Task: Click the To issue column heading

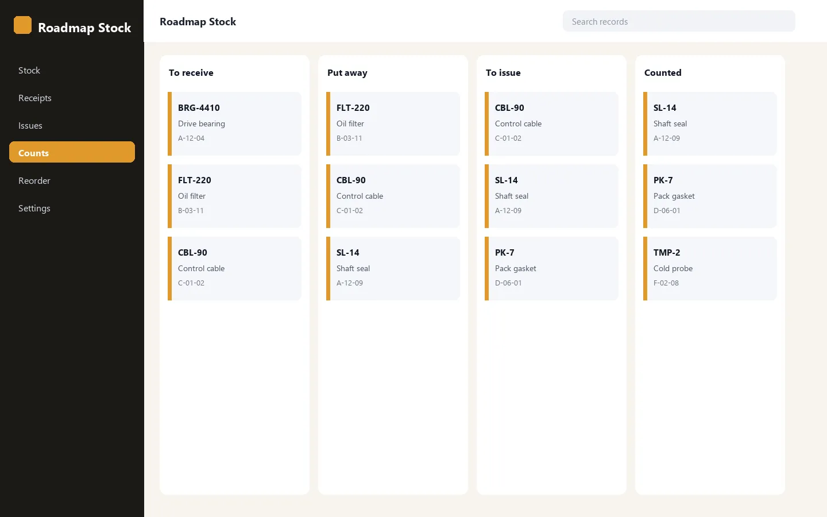Action: coord(503,72)
